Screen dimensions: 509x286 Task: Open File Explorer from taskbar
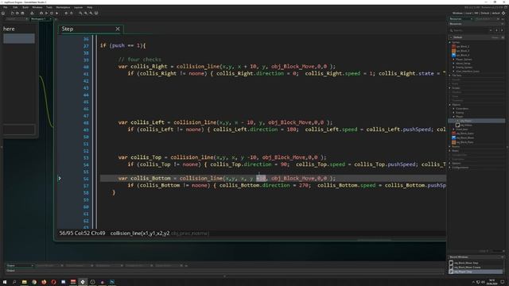click(25, 282)
